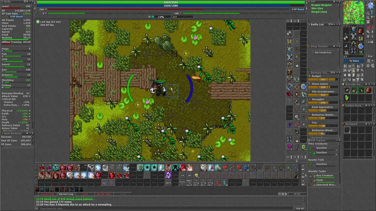The width and height of the screenshot is (376, 211).
Task: Click the green health bar
Action: [171, 2]
